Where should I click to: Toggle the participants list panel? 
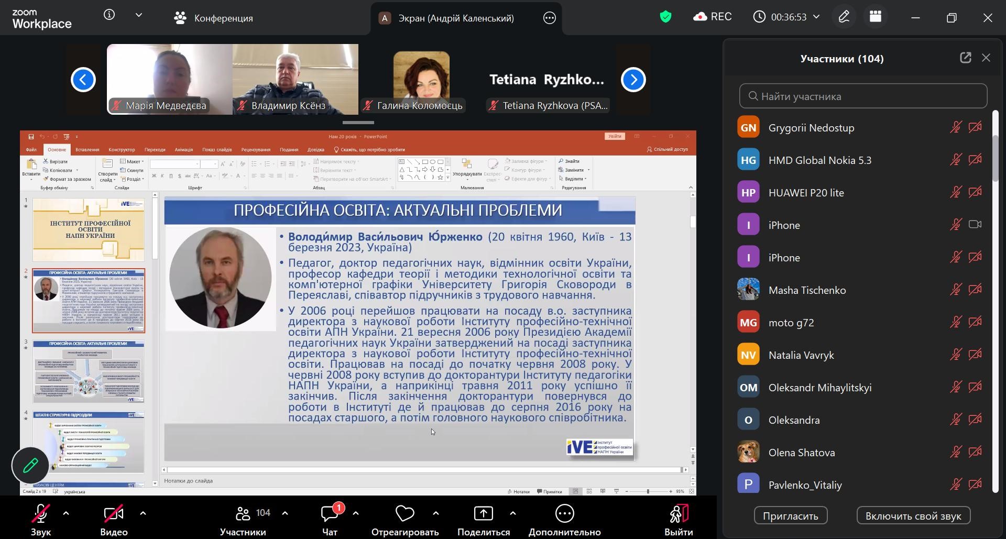click(x=243, y=514)
